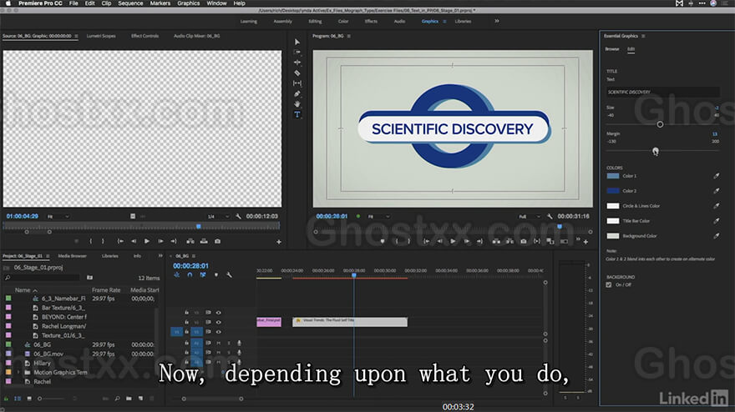Viewport: 735px width, 412px height.
Task: Open Program monitor button editor plus
Action: (585, 242)
